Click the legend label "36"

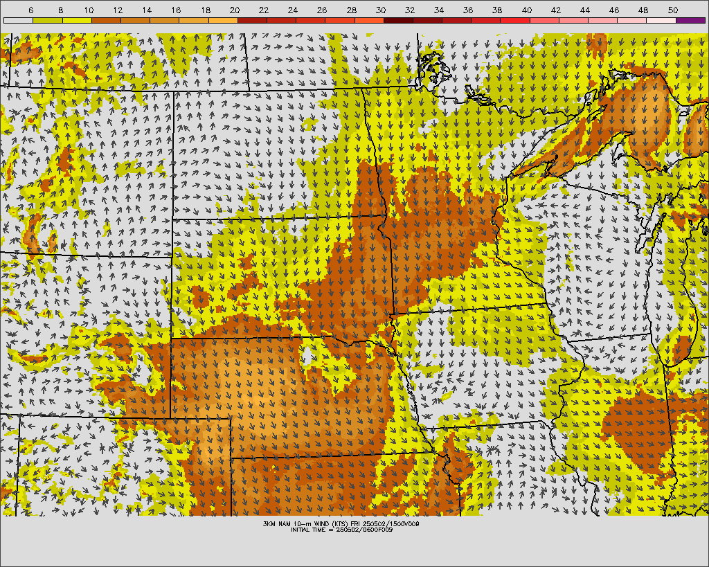pos(468,10)
